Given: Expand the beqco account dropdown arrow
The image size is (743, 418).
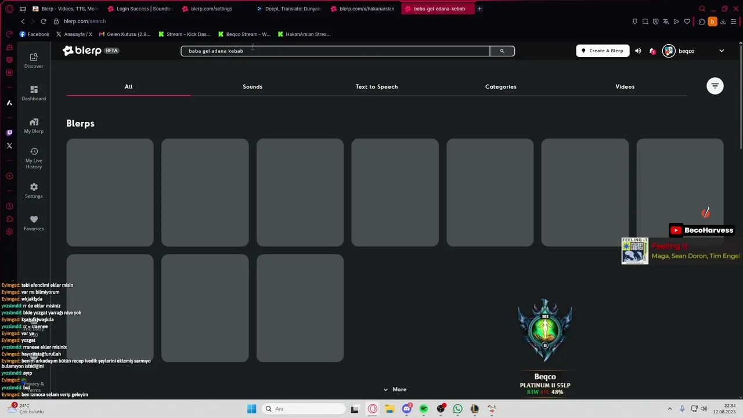Looking at the screenshot, I should (x=722, y=51).
